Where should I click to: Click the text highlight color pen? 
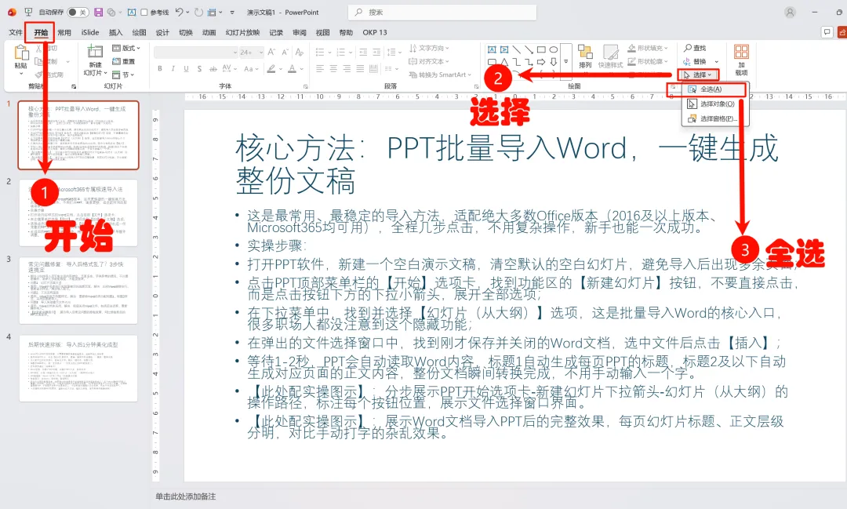271,68
